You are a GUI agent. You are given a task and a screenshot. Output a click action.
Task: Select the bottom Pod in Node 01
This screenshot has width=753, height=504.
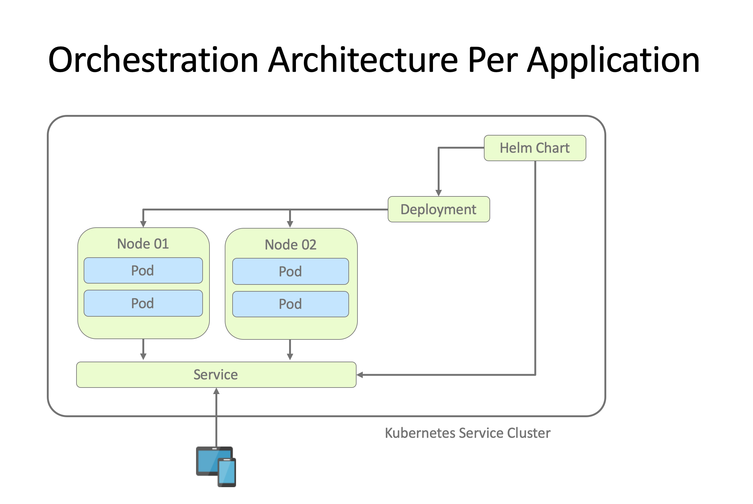pyautogui.click(x=143, y=303)
